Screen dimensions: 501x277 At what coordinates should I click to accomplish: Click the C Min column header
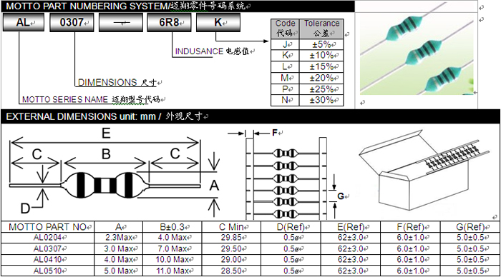coord(231,227)
